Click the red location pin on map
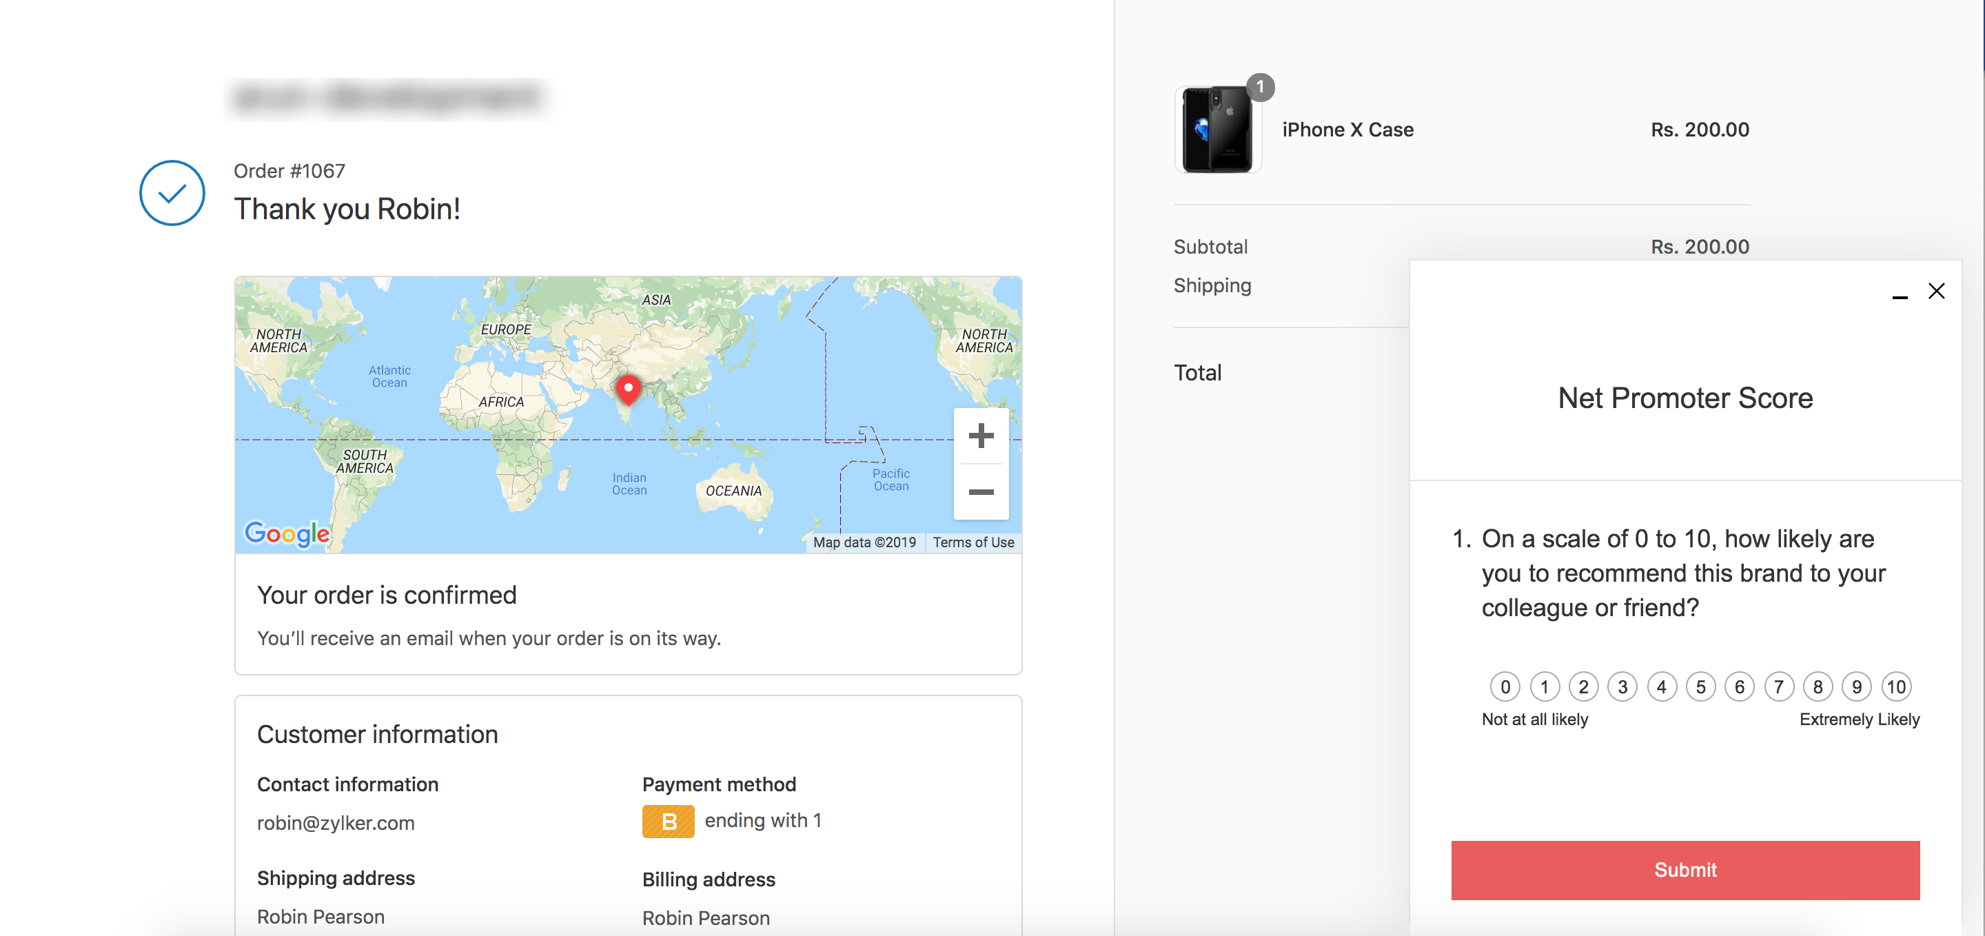This screenshot has height=936, width=1985. tap(629, 391)
